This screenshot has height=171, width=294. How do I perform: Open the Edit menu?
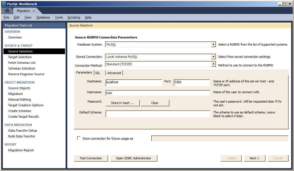click(x=17, y=17)
